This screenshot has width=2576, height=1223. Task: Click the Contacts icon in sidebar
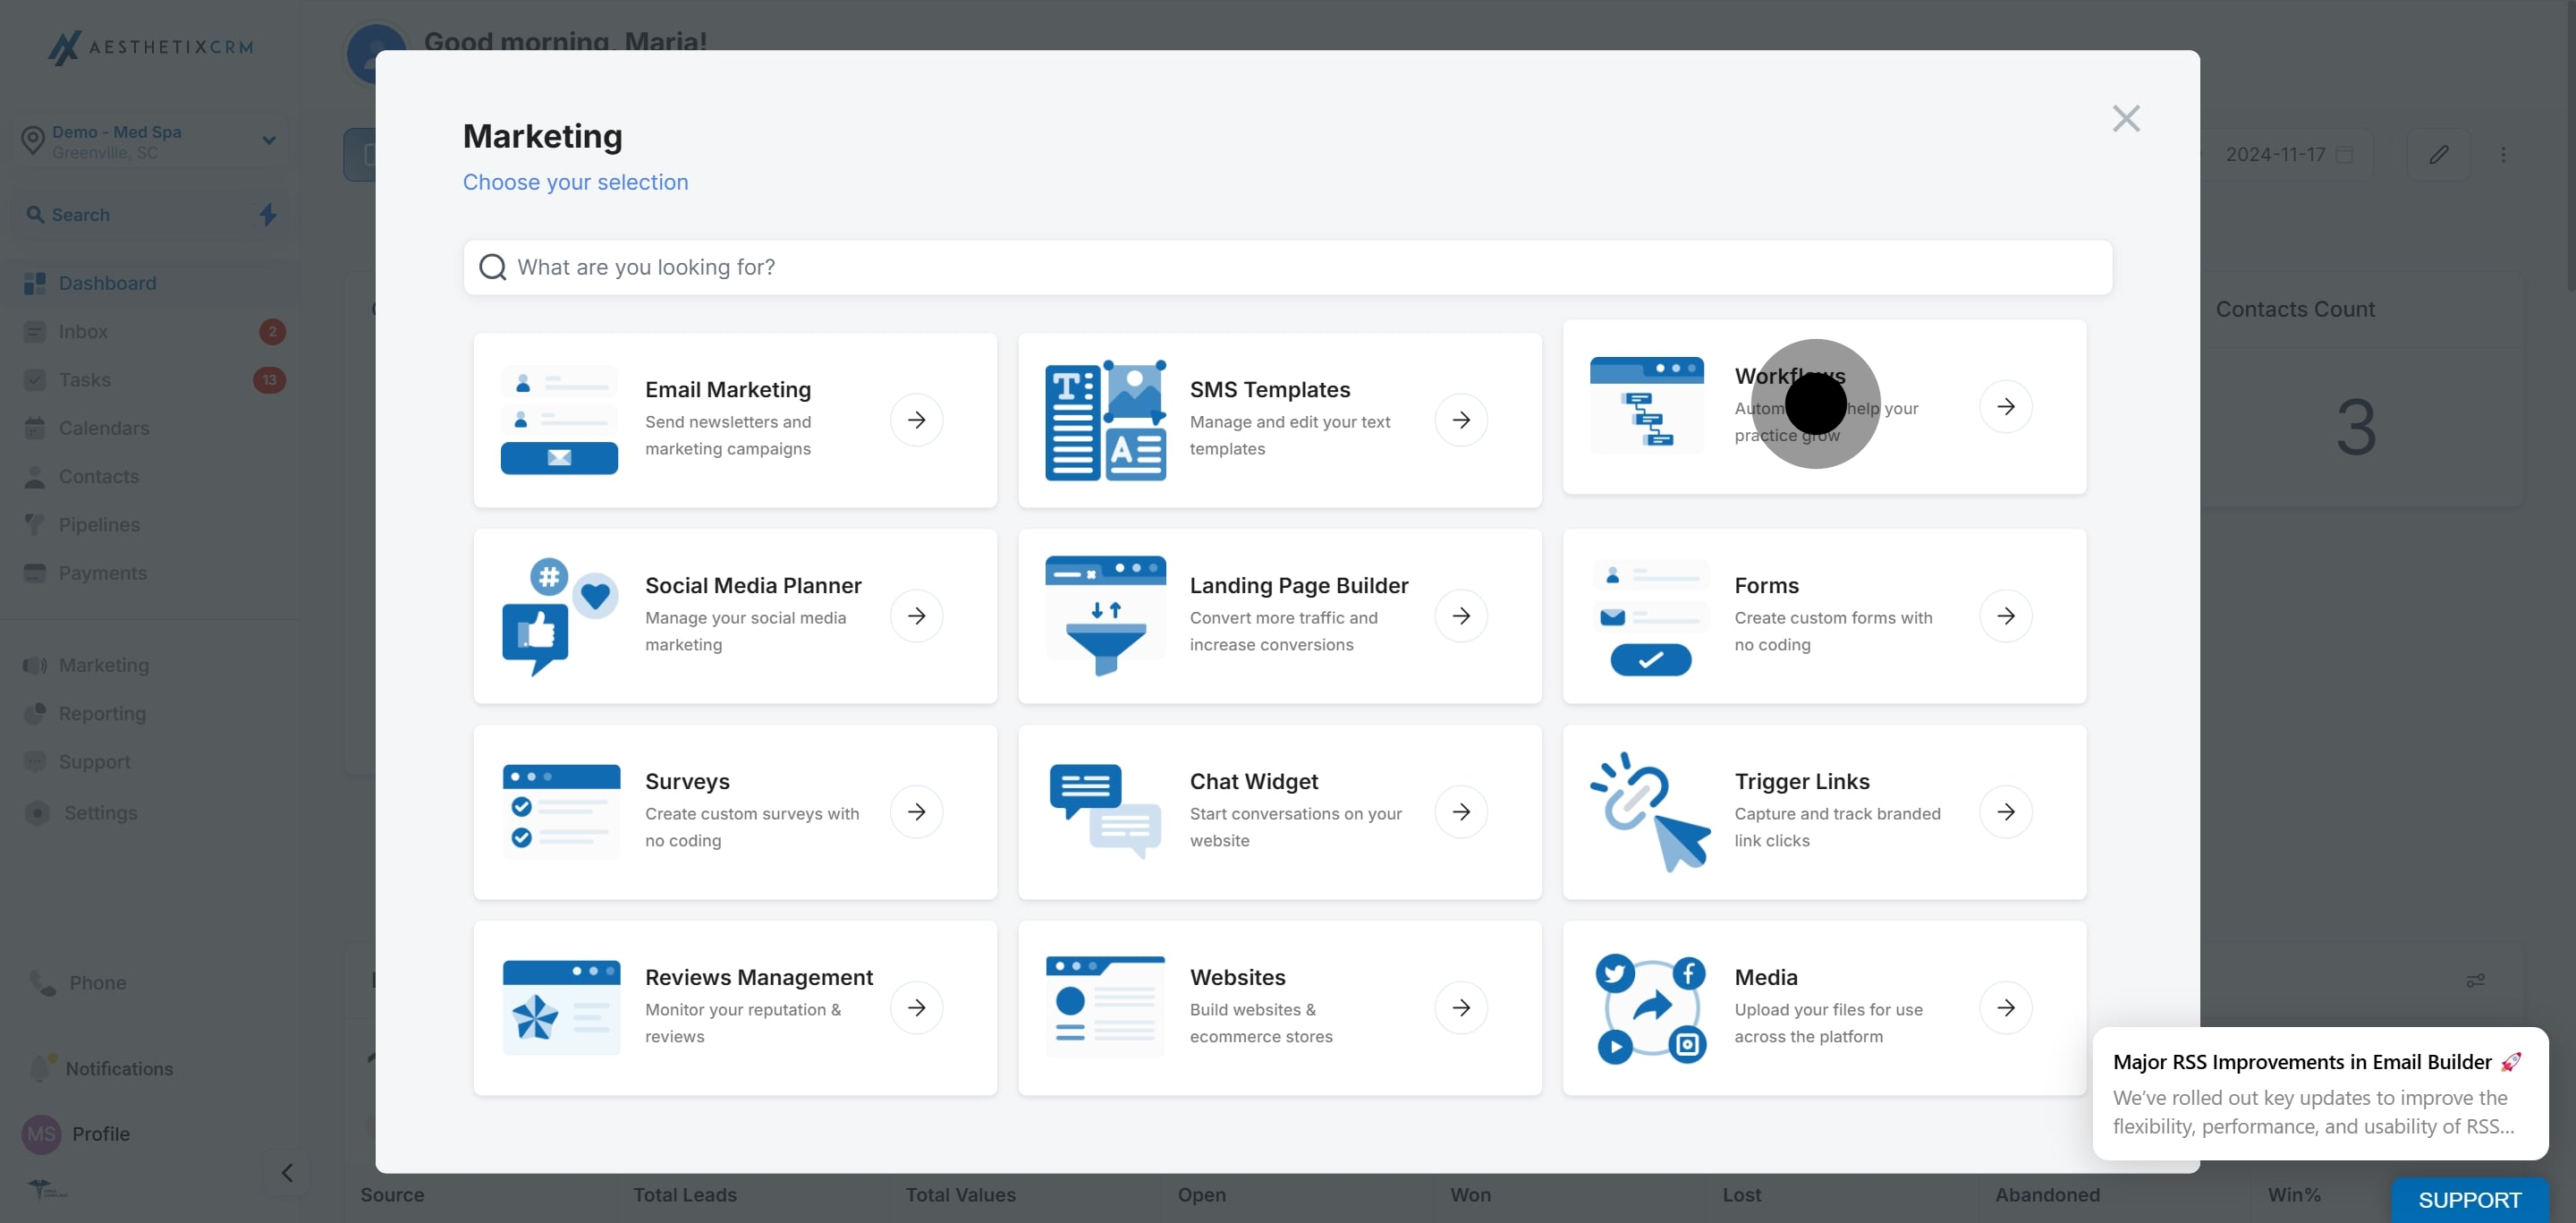(36, 477)
